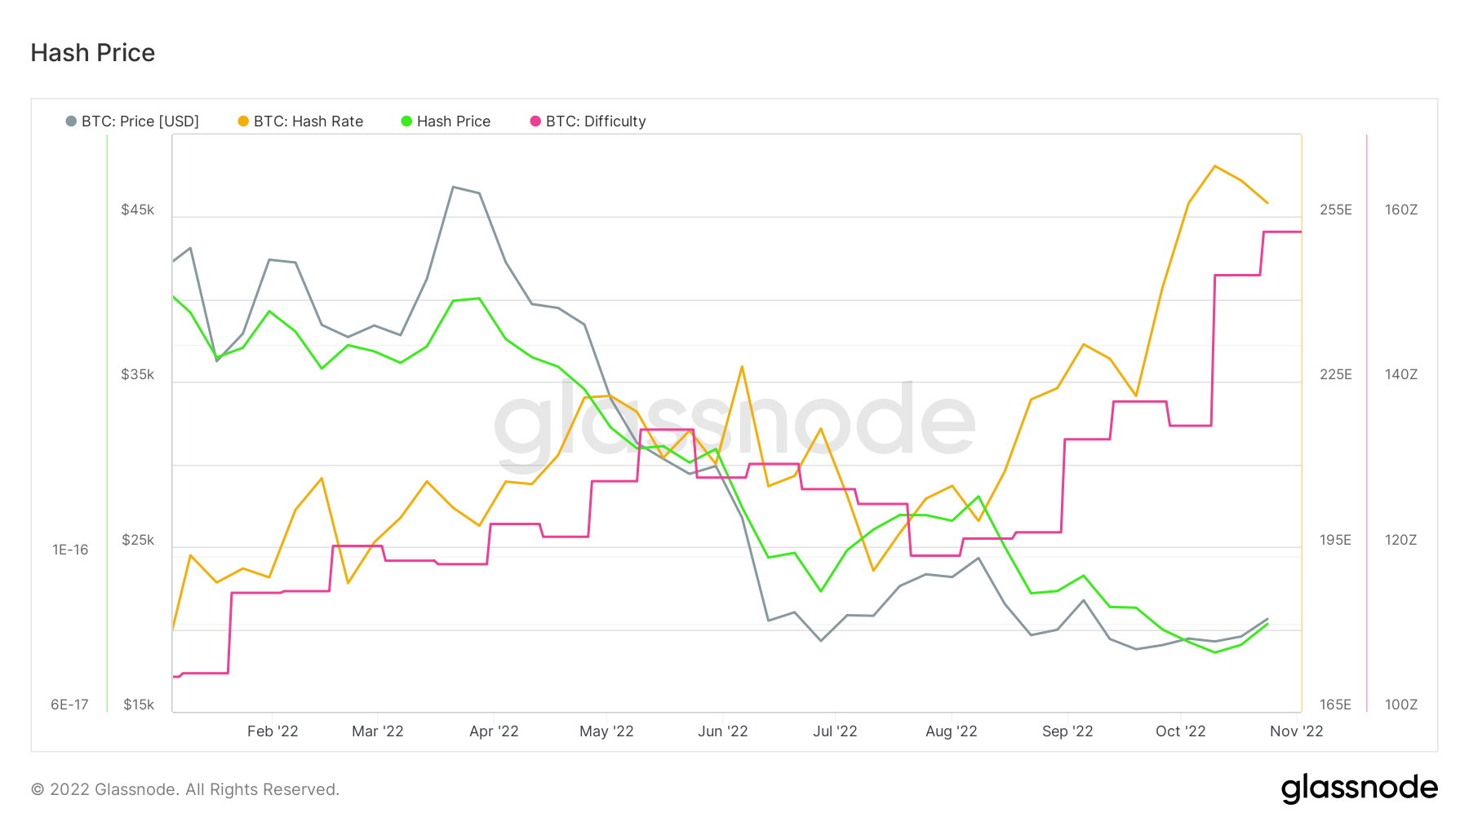
Task: Click the 'Hash Price' chart title
Action: coord(93,53)
